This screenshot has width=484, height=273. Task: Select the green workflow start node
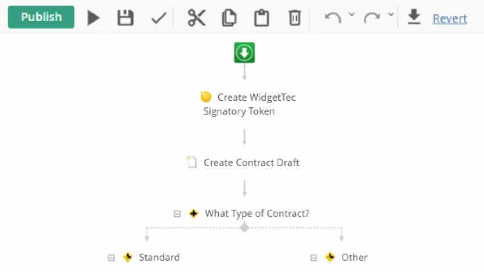tap(244, 53)
